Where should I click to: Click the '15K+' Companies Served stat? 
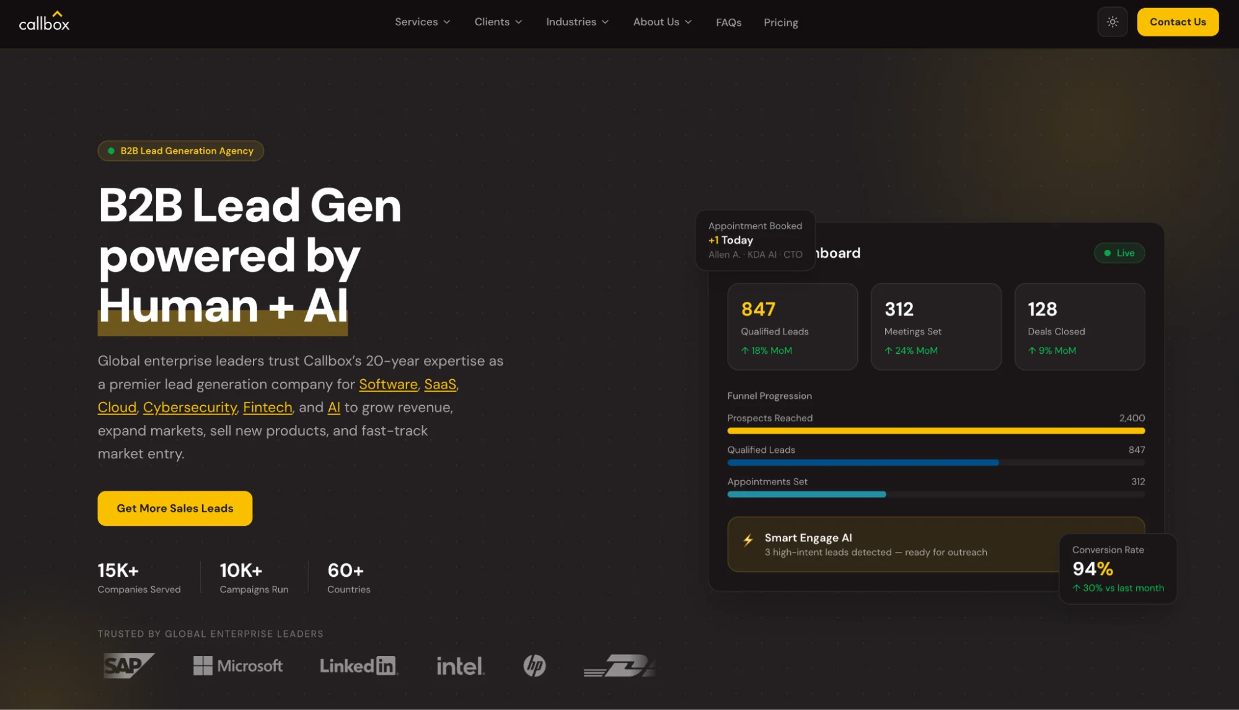click(139, 577)
